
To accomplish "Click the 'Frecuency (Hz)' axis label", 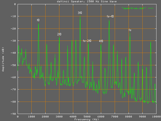I will (x=87, y=119).
